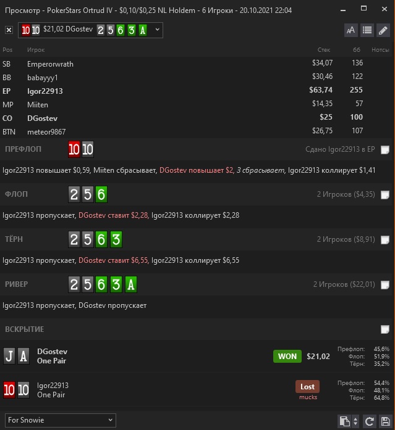Maximize the hand viewer window
Screen dimensions: 395x430
(x=363, y=9)
